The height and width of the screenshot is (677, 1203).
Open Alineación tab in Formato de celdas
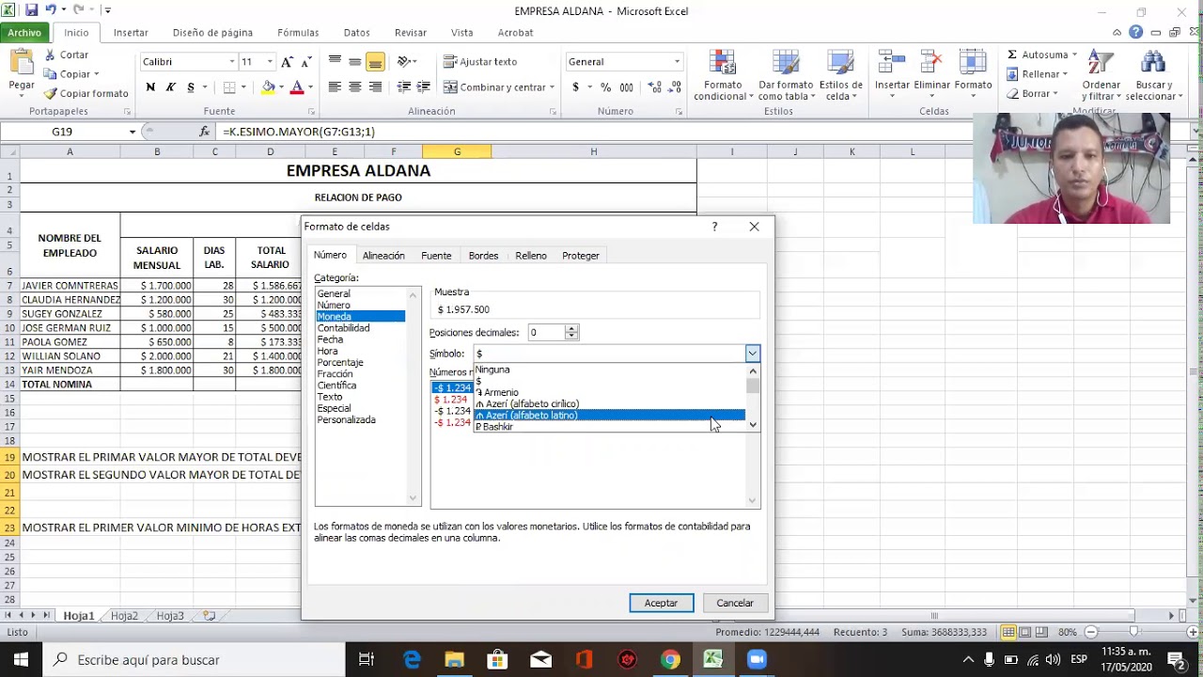pyautogui.click(x=383, y=256)
